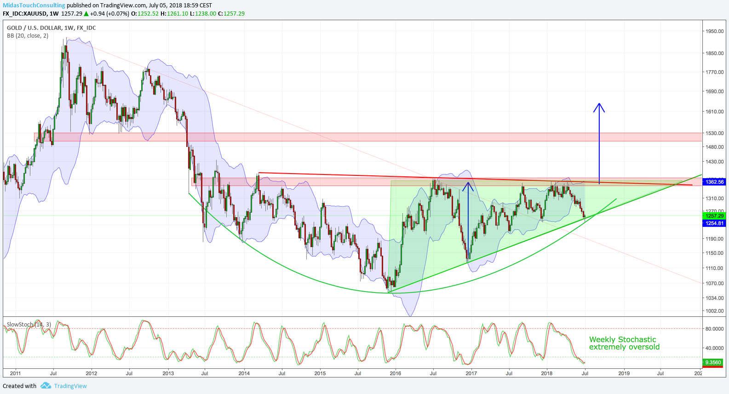Open the MidasTouchConsulting author link

coord(34,6)
